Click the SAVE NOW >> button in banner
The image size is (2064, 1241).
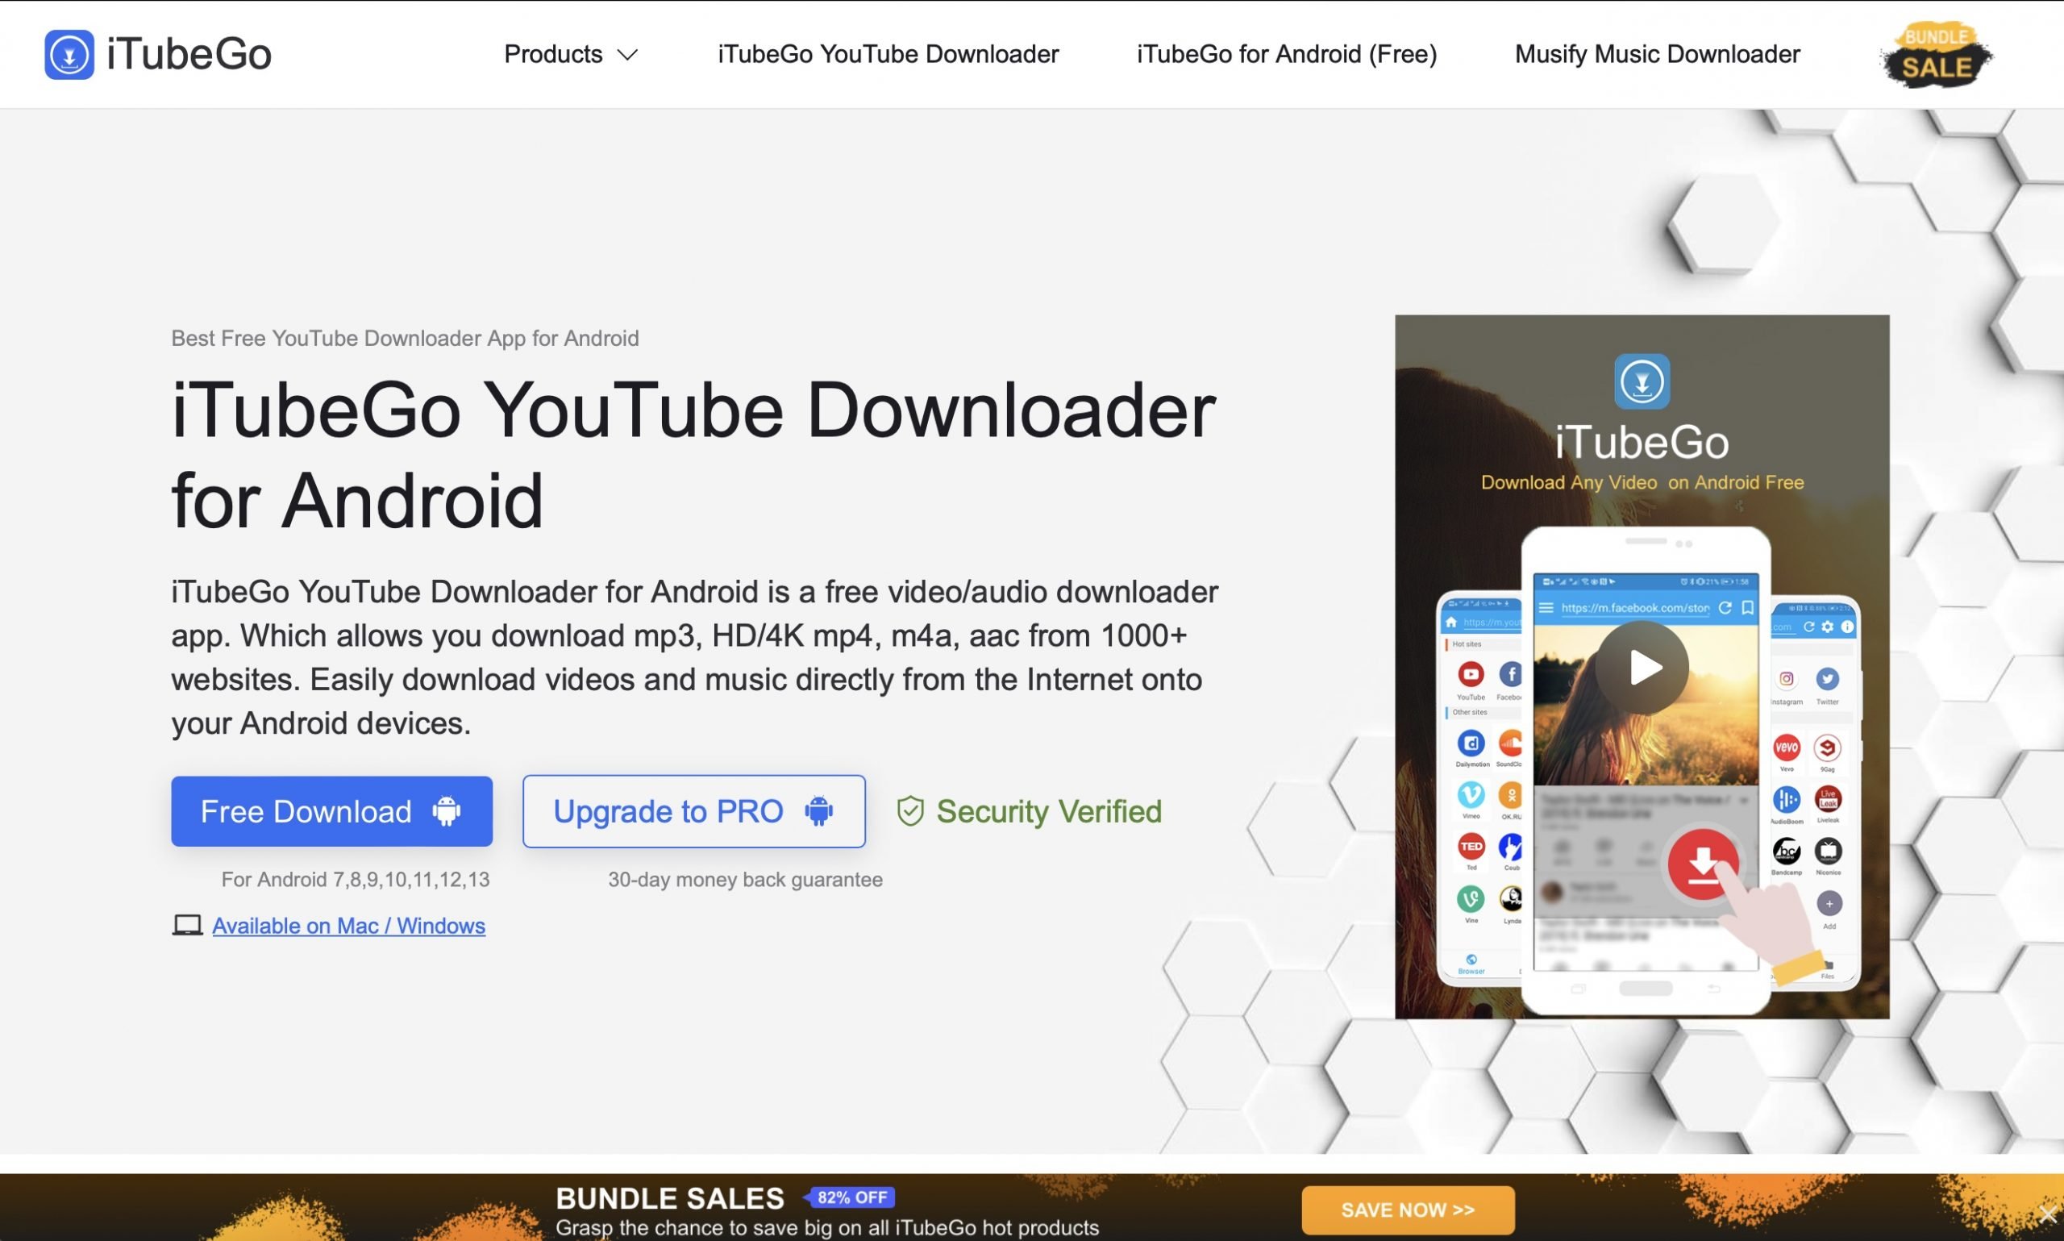[1408, 1209]
